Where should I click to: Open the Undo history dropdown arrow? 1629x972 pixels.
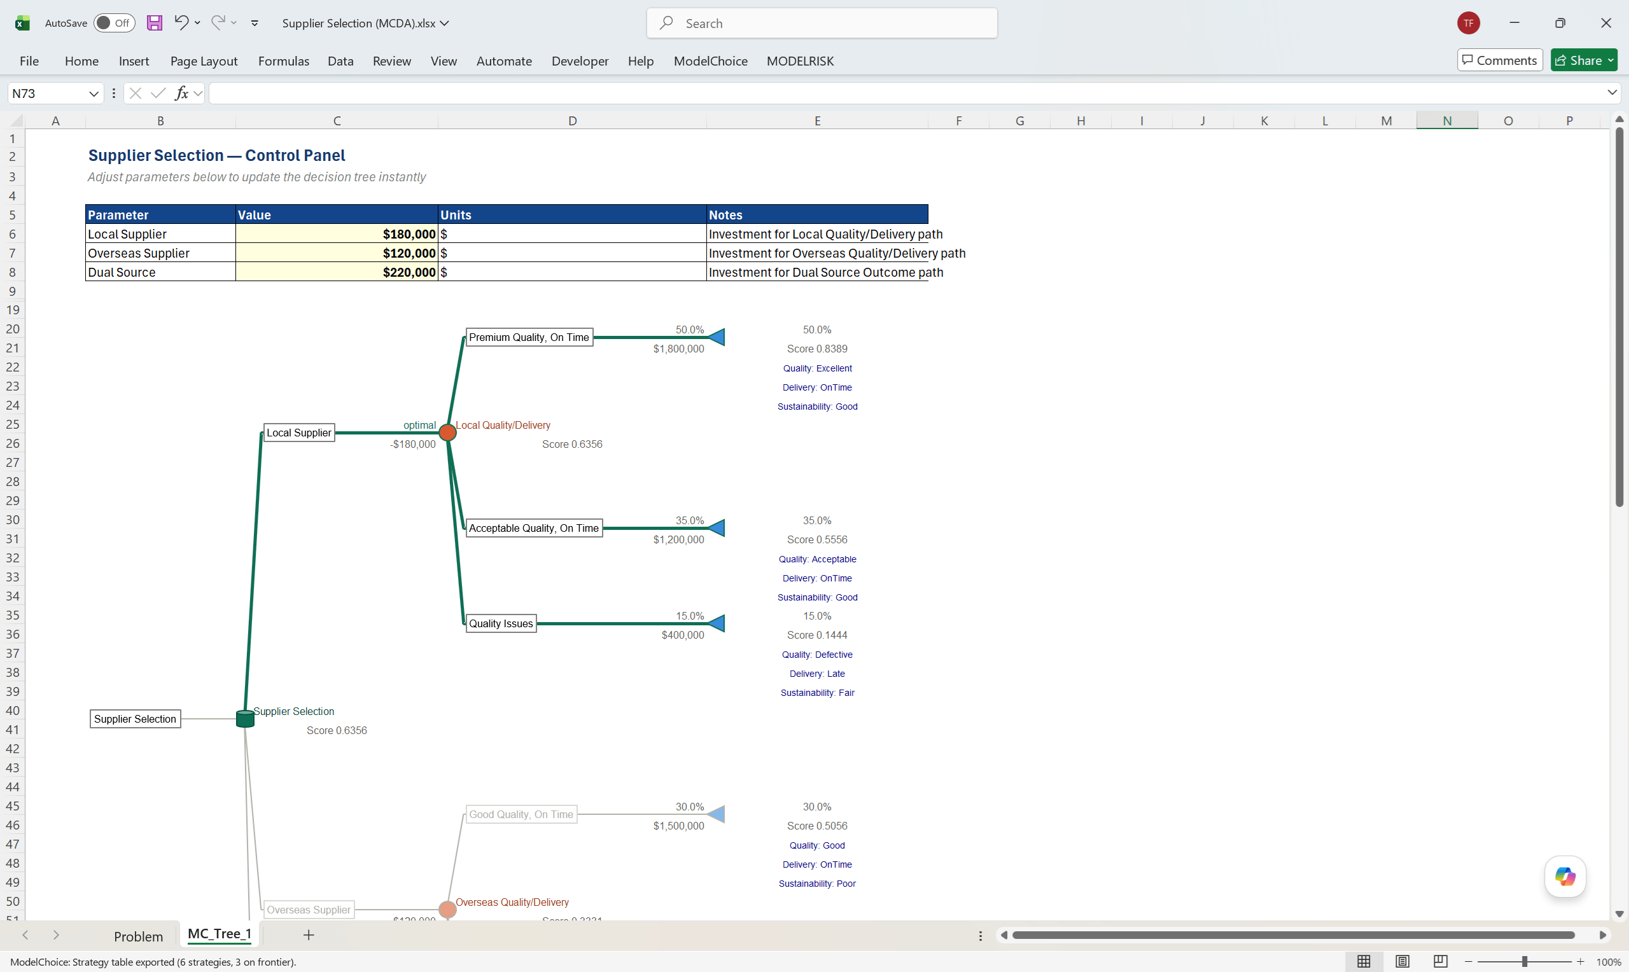click(197, 23)
